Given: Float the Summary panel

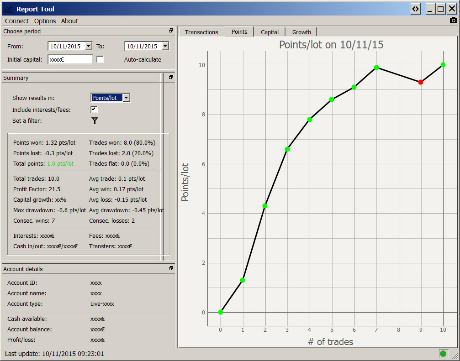Looking at the screenshot, I should [171, 77].
